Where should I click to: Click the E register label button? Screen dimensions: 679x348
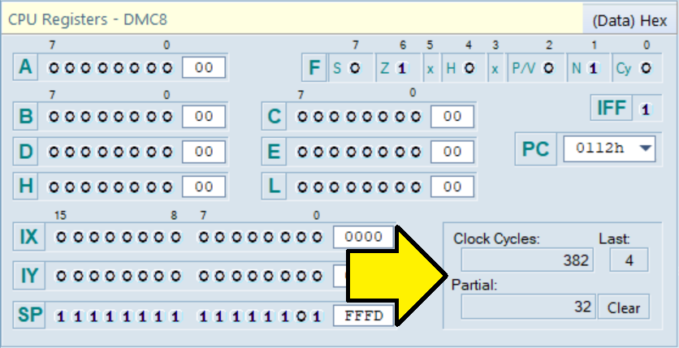274,152
